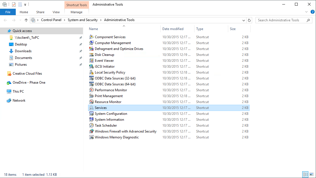
Task: Select the Event Viewer icon
Action: (91, 61)
